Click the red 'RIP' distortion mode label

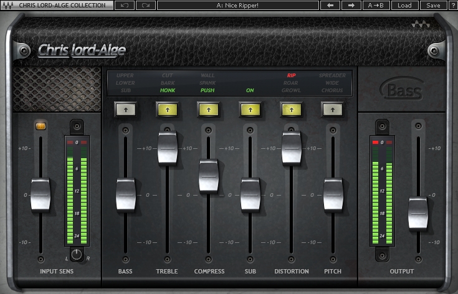pos(292,75)
